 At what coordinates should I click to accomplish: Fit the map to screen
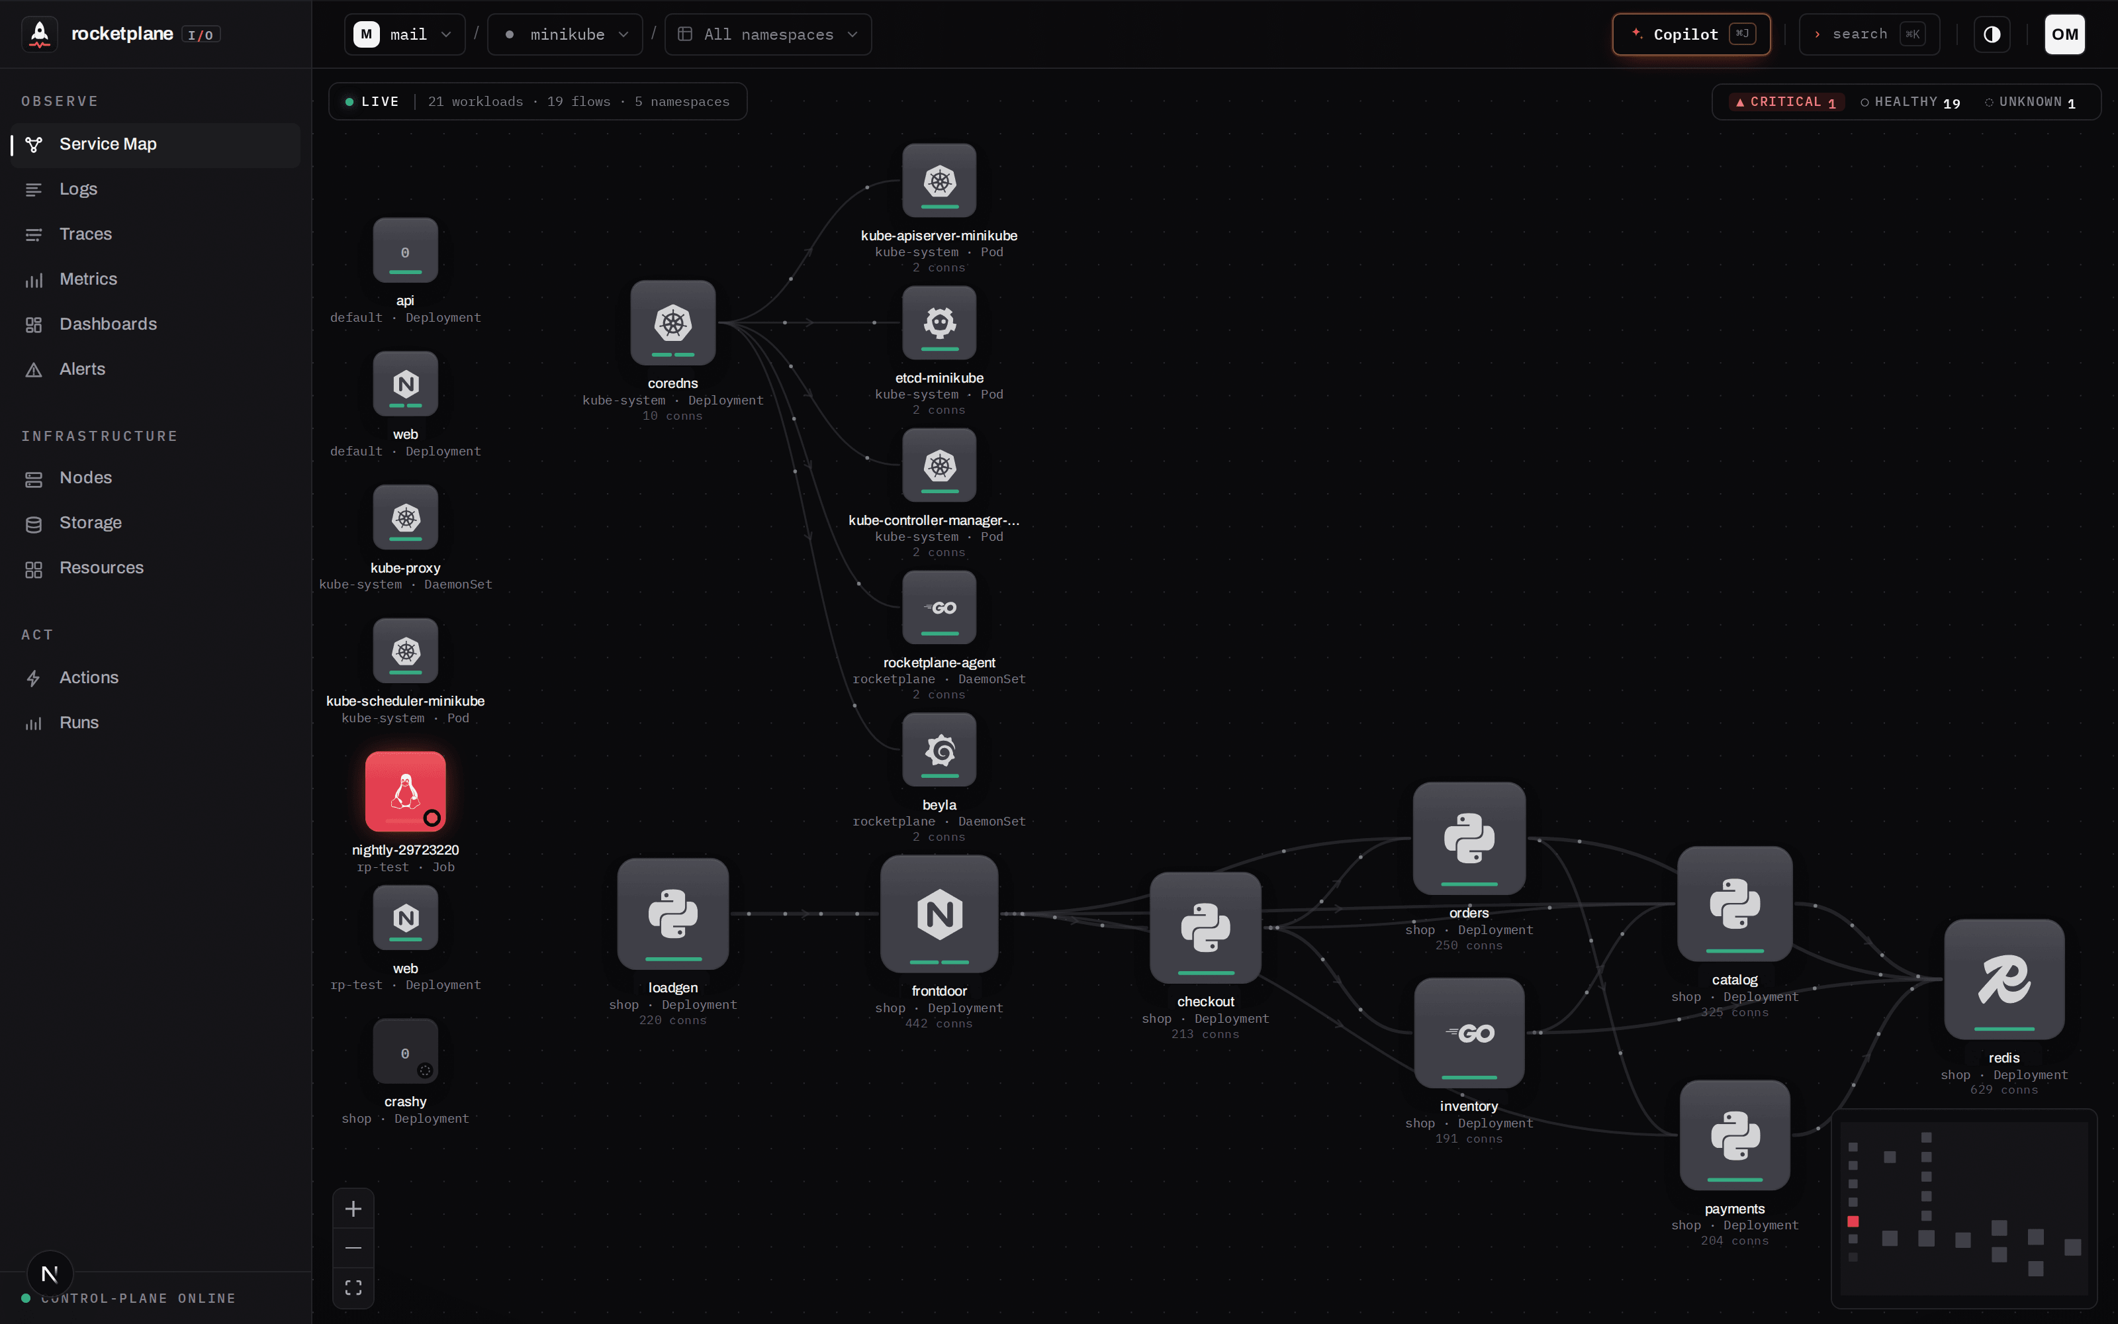tap(353, 1287)
